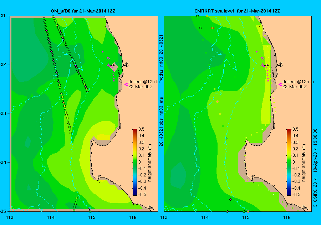Click the 116 longitude label under right map
The width and height of the screenshot is (321, 225).
tap(287, 217)
